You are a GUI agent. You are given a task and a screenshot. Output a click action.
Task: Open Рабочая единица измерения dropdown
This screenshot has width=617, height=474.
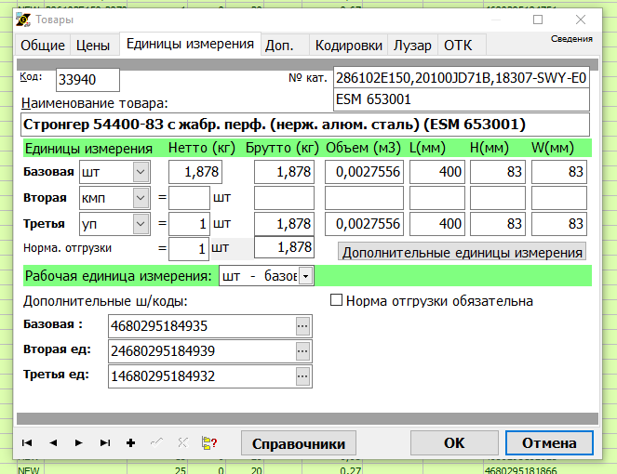point(306,276)
